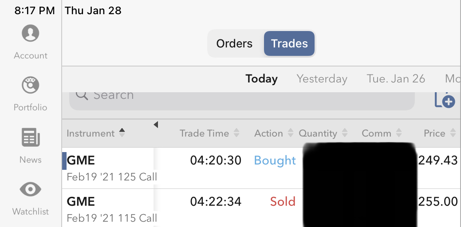Sort trades by Action column
Screen dimensions: 461x227
pyautogui.click(x=273, y=133)
